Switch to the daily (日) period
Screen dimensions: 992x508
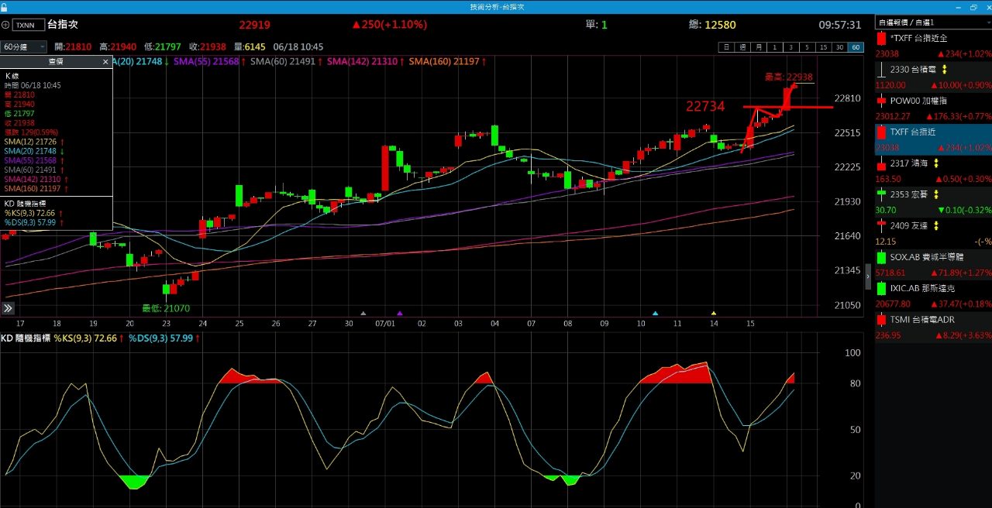pyautogui.click(x=726, y=47)
